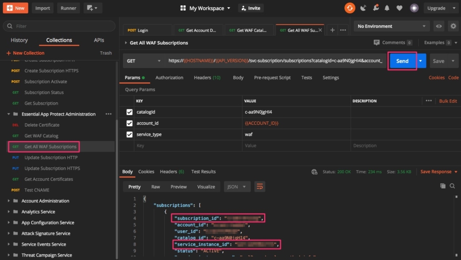
Task: Click the Import button
Action: (x=43, y=8)
